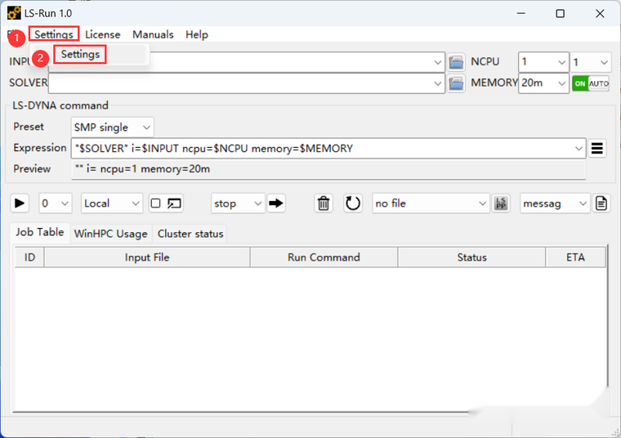Viewport: 621px width, 438px height.
Task: Send command with the black arrow button
Action: [276, 203]
